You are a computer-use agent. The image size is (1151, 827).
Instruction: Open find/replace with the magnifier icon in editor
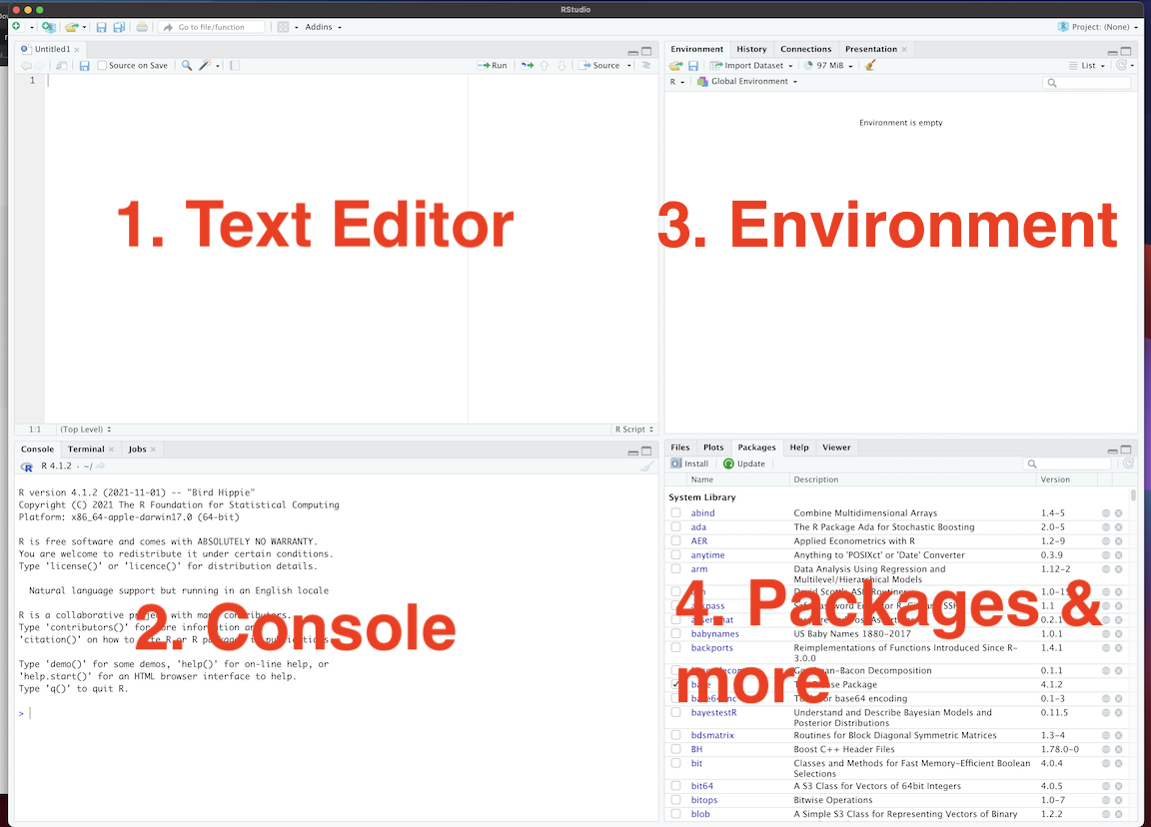(187, 65)
